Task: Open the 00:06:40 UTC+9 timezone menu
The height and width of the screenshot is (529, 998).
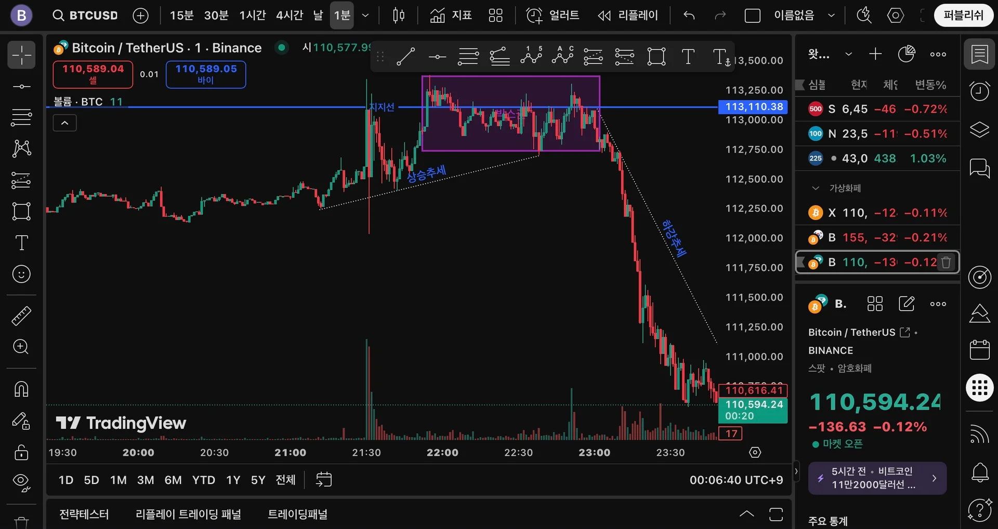Action: pos(736,480)
